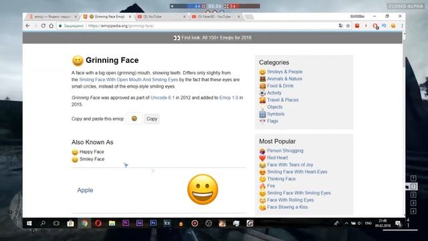The image size is (428, 241).
Task: Click the translate page icon in address bar
Action: point(340,25)
